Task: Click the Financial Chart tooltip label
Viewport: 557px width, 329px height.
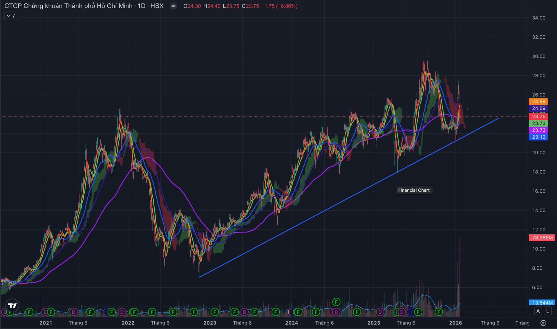Action: pos(414,190)
